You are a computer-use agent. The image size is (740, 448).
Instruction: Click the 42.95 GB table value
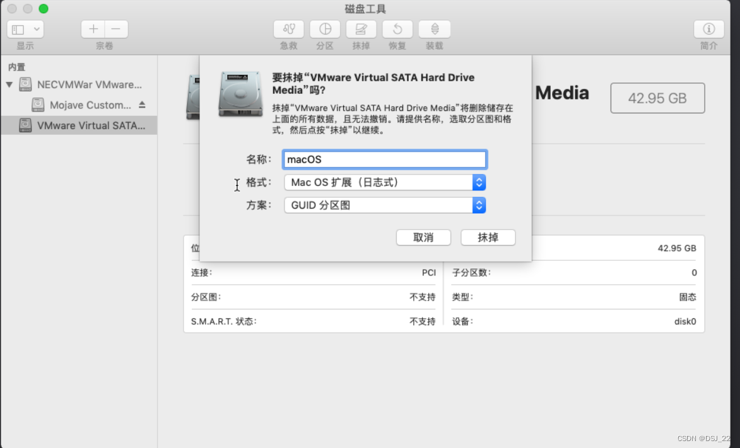tap(677, 248)
